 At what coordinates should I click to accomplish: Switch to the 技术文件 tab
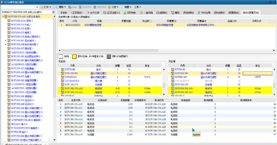[94, 13]
